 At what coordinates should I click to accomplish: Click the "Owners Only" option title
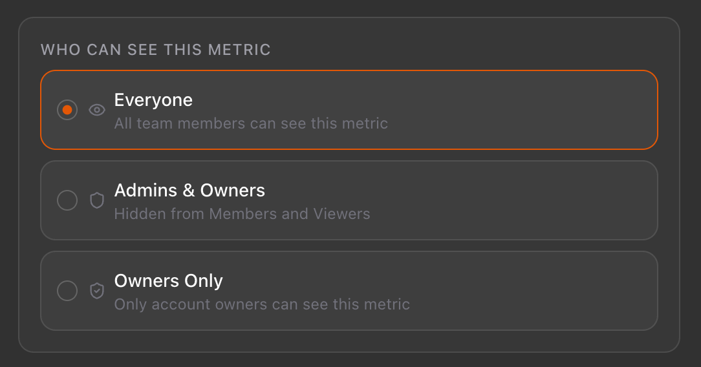point(168,281)
